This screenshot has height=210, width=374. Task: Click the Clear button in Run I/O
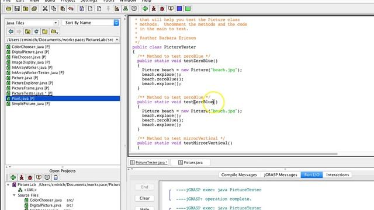point(144,198)
